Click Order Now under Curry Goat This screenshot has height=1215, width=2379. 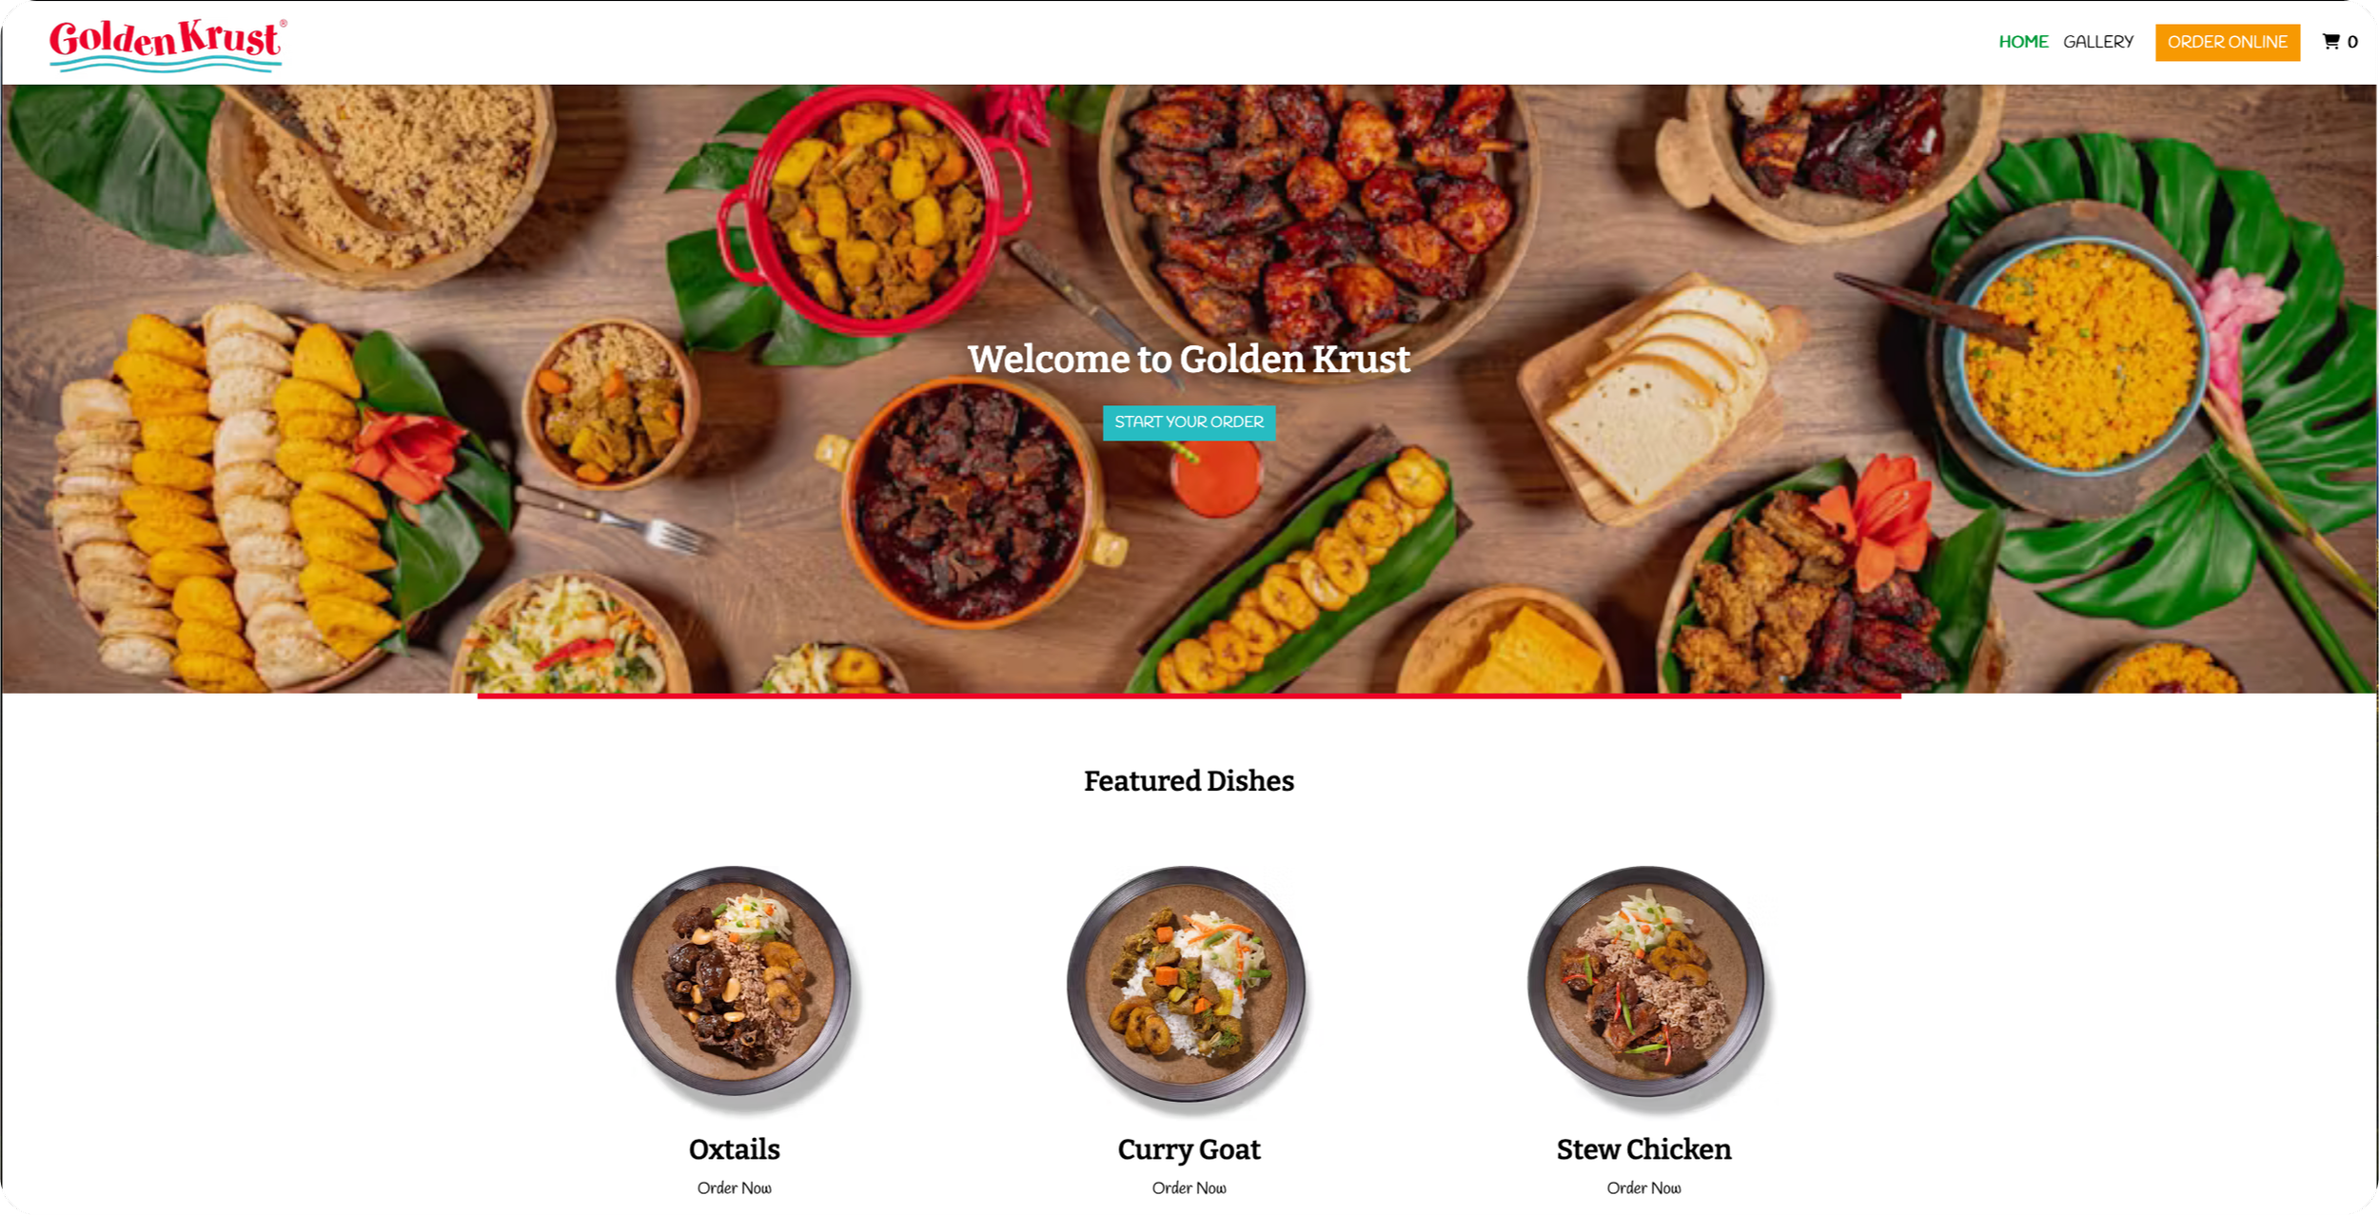[1189, 1188]
